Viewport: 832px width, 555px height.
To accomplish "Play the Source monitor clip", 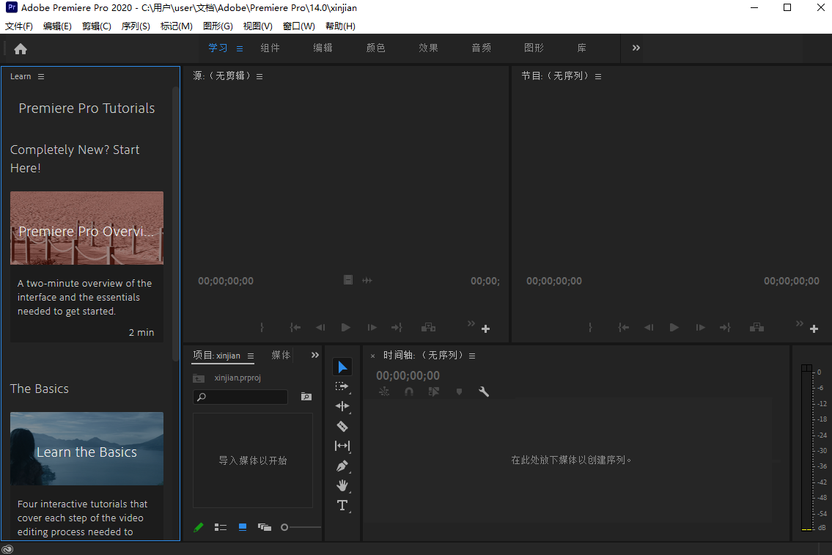I will [x=346, y=328].
